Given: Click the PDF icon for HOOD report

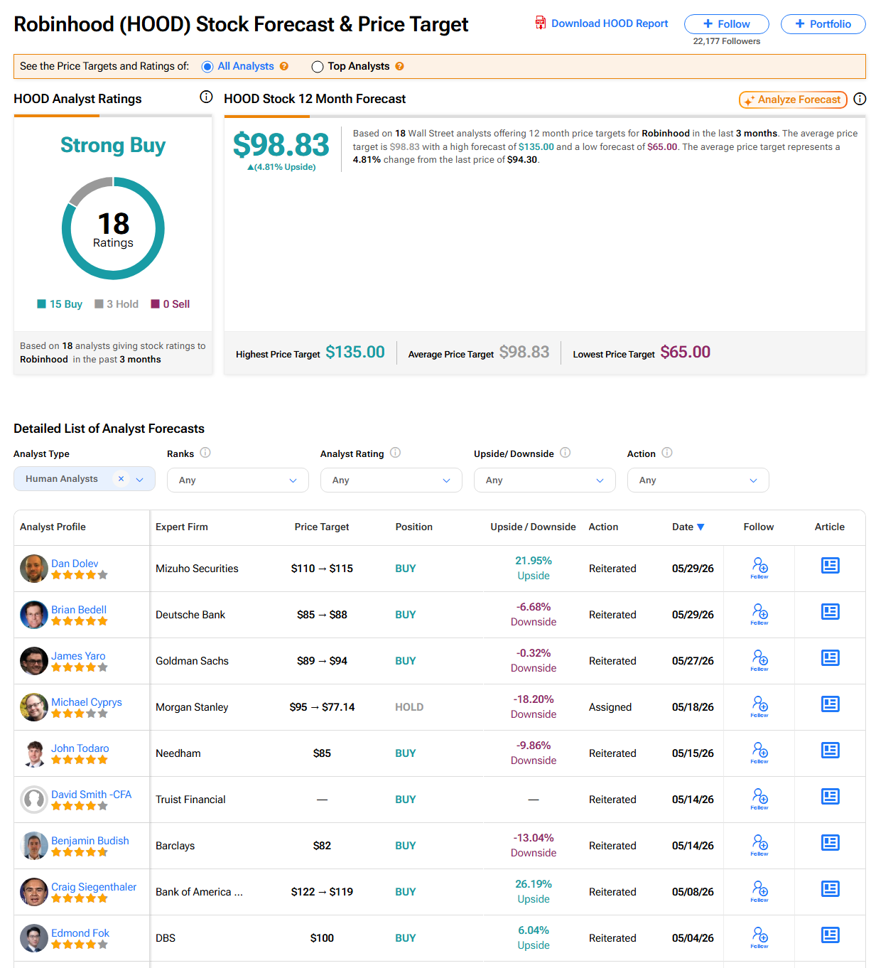Looking at the screenshot, I should pyautogui.click(x=541, y=23).
